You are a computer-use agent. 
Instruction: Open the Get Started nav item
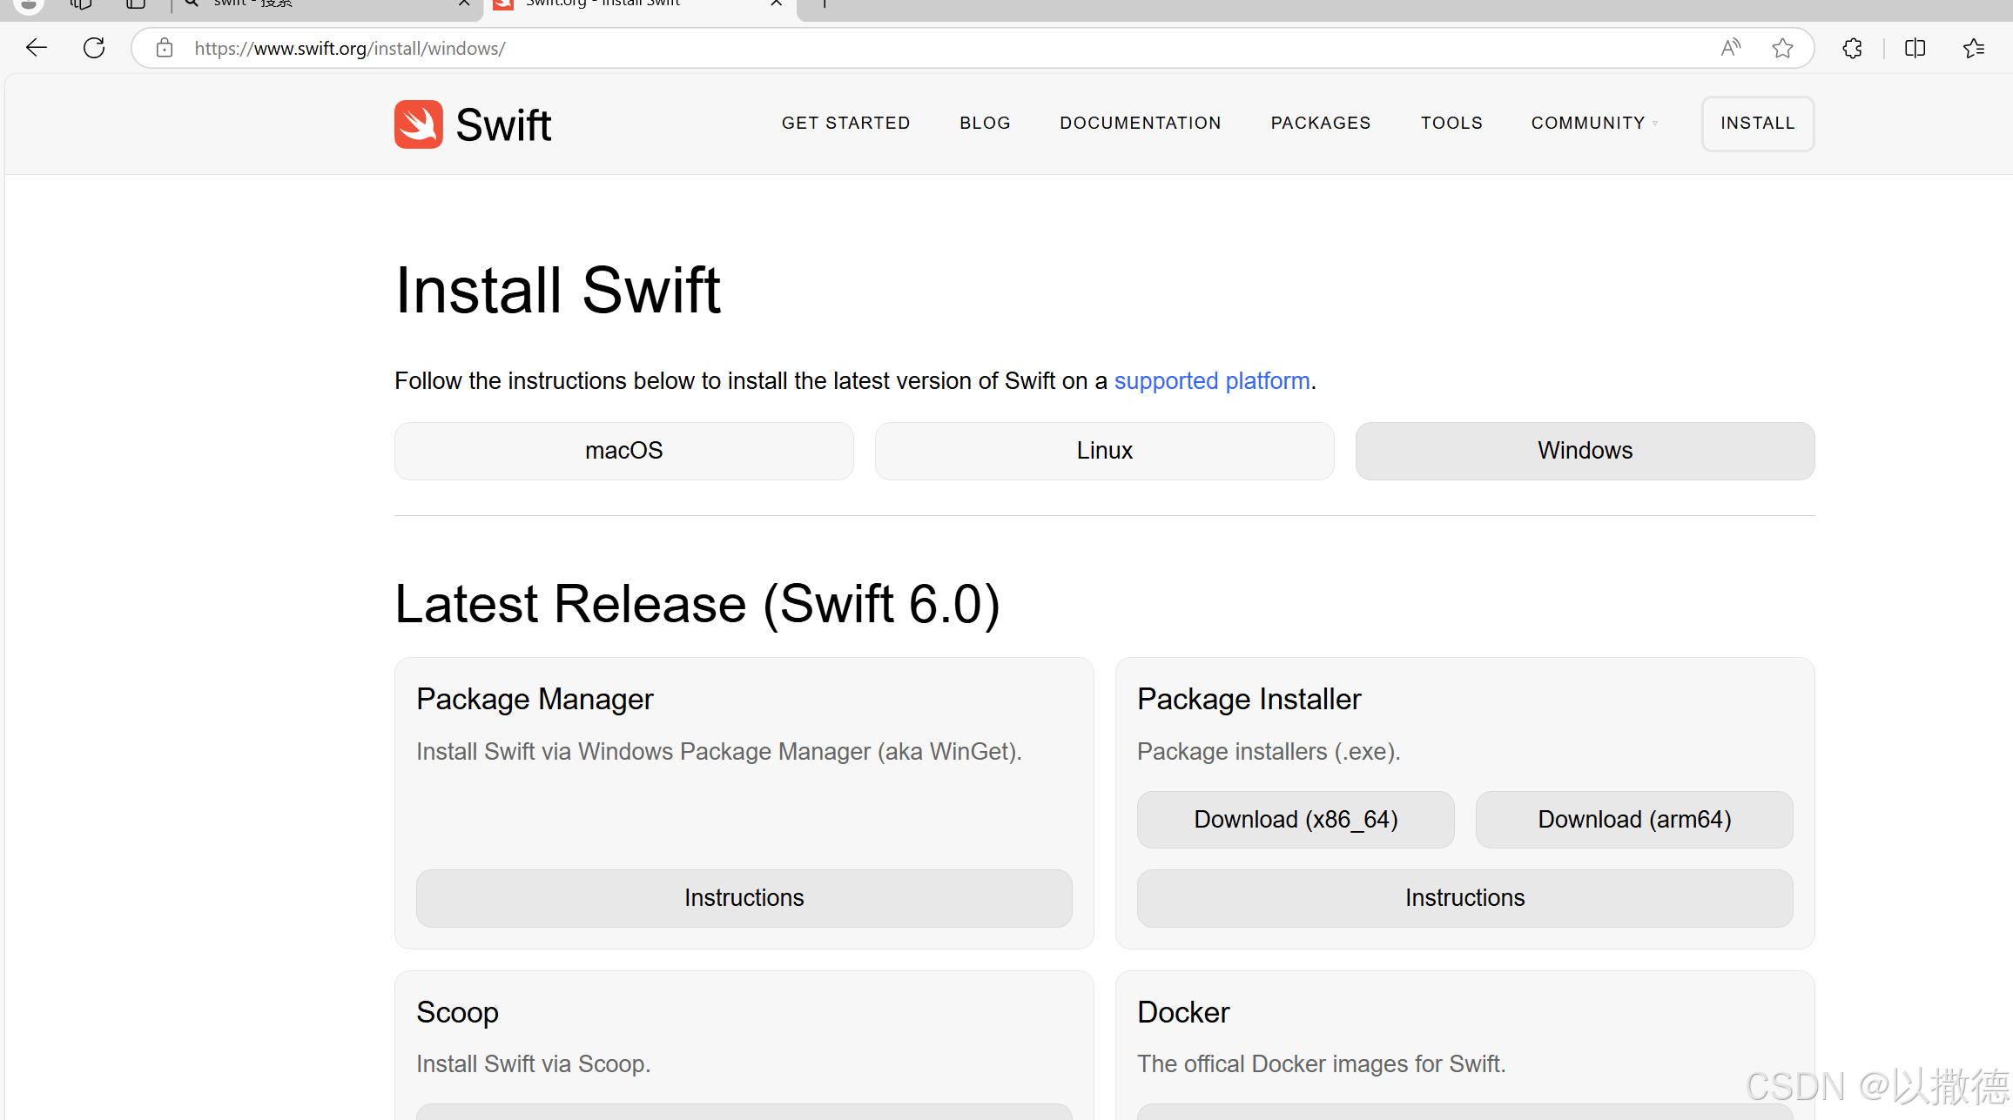(845, 123)
